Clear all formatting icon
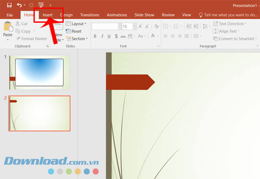260x179 pixels. [156, 26]
